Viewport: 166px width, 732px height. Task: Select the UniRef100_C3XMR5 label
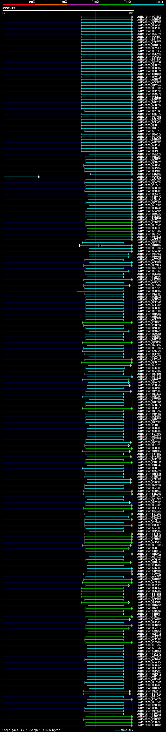coord(149,211)
